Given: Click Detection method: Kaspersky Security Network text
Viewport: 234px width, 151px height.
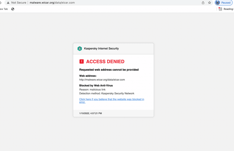Looking at the screenshot, I should click(107, 93).
